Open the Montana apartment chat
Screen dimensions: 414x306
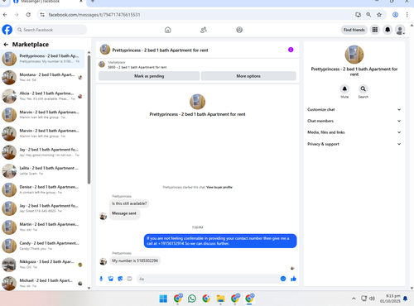42,77
